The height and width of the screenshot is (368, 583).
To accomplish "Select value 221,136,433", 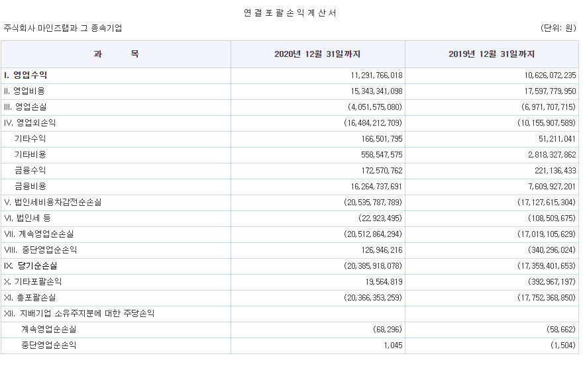I will (x=555, y=171).
